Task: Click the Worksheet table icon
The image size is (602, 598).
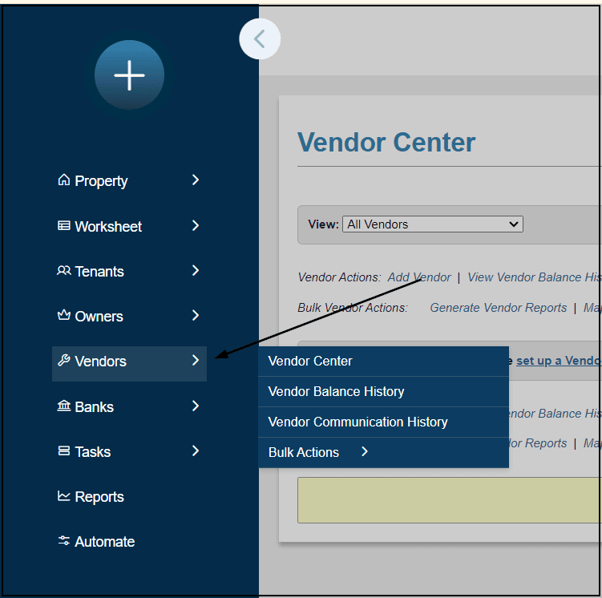Action: click(64, 226)
